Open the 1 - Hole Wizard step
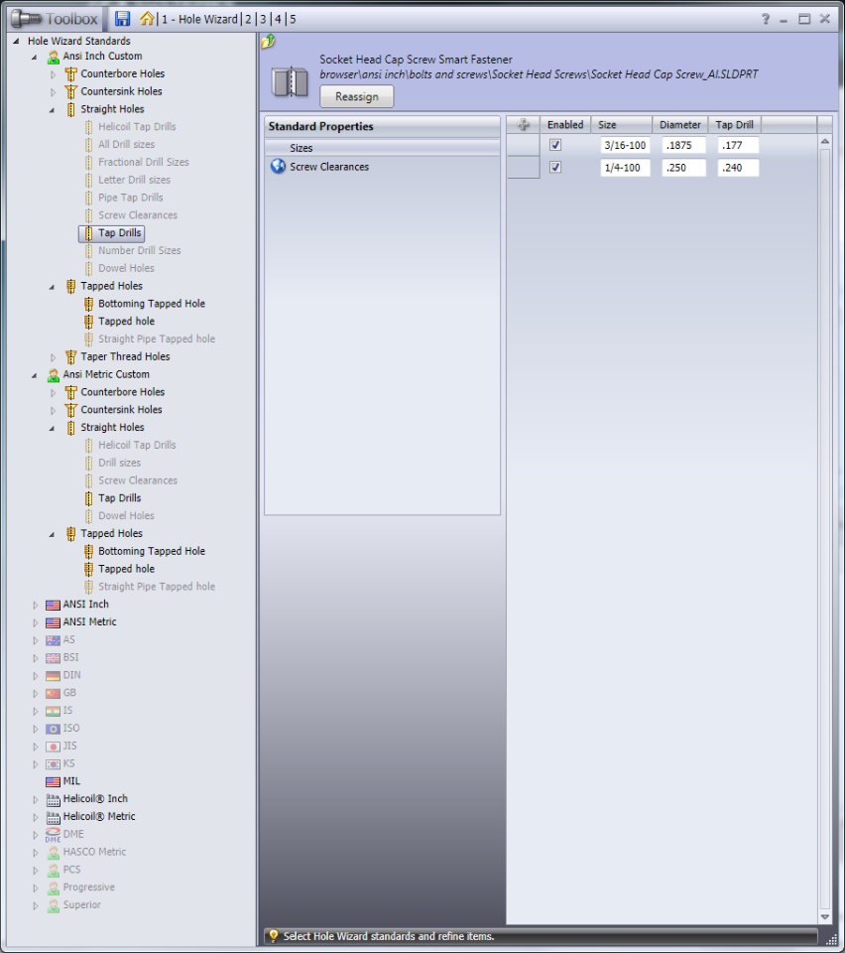Viewport: 845px width, 953px height. 199,19
